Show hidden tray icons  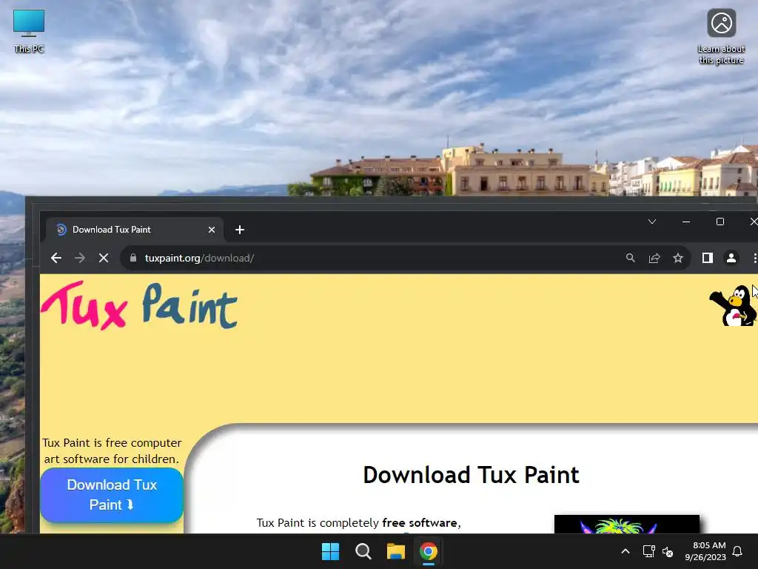coord(625,551)
